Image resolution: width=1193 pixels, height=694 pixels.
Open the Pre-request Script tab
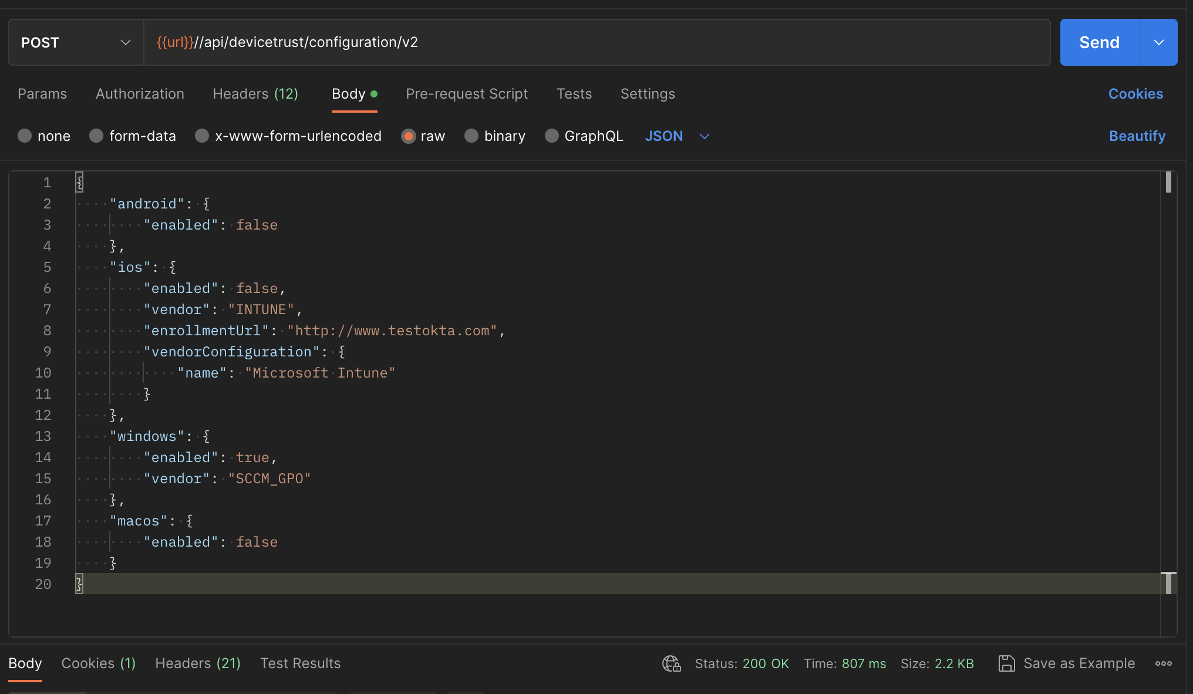[x=467, y=94]
